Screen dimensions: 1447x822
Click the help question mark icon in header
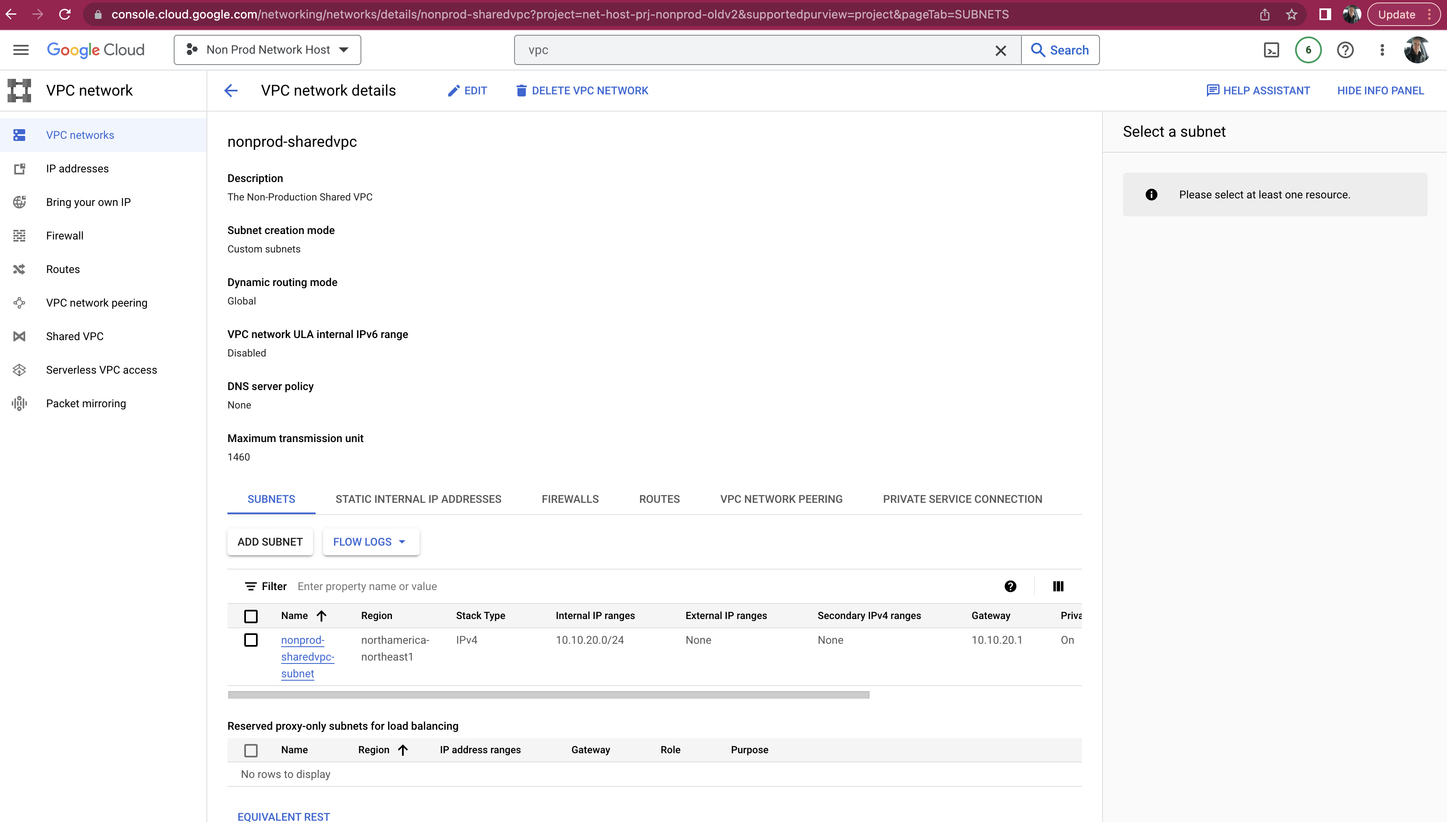pos(1345,49)
